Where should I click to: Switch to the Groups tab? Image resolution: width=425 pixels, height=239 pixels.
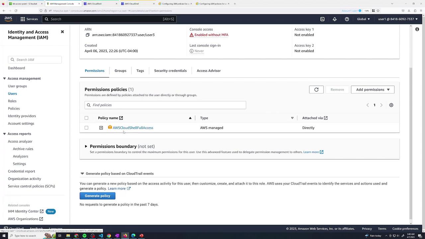point(120,71)
